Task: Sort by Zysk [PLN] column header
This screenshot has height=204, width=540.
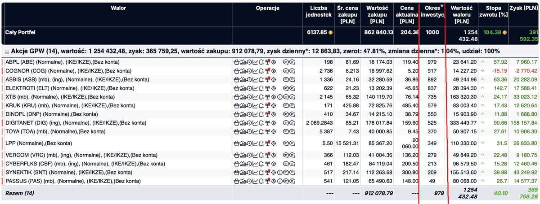Action: click(x=524, y=8)
